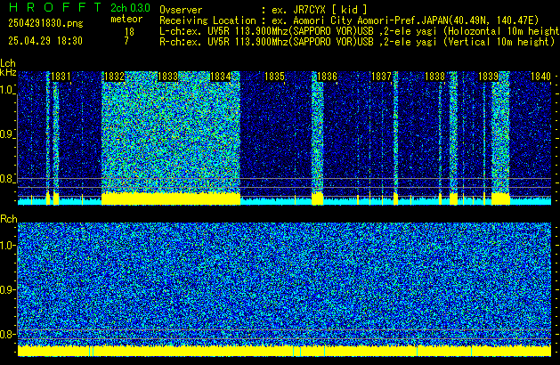This screenshot has width=560, height=365.
Task: Click the Lch echo band beside the 1836 marker
Action: point(317,137)
